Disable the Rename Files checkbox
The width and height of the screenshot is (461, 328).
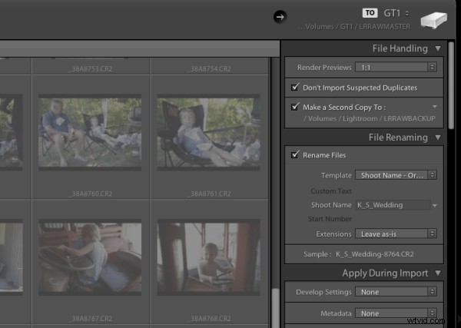294,155
